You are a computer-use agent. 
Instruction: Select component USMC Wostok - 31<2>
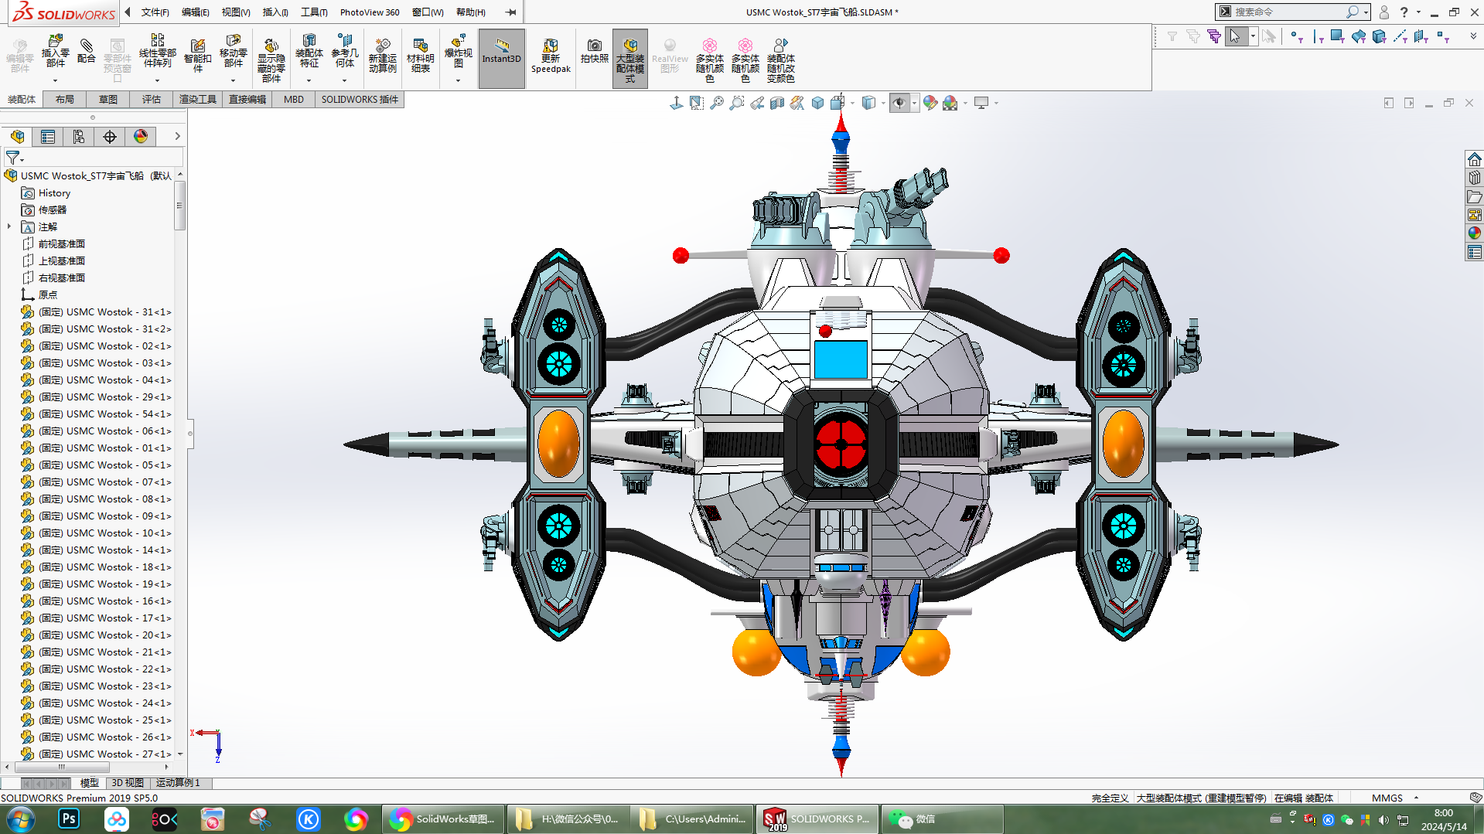pyautogui.click(x=104, y=329)
